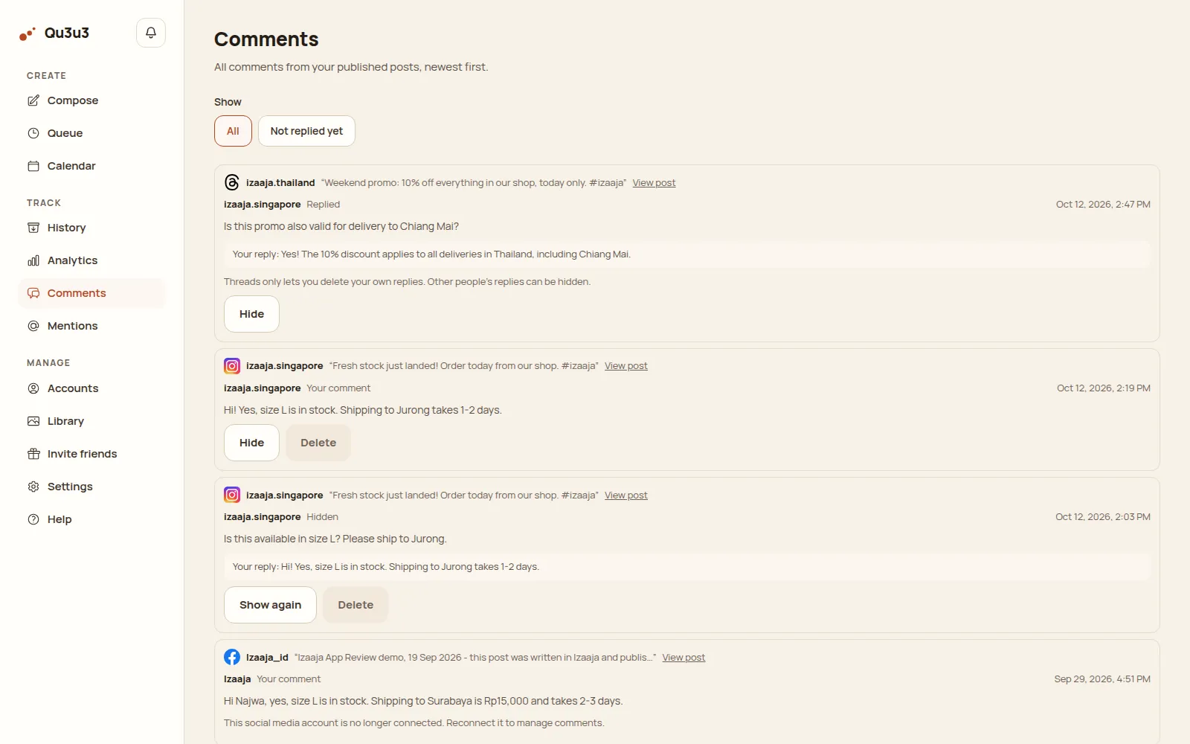Click the Instagram icon on the hidden comment
This screenshot has width=1190, height=744.
pos(232,495)
